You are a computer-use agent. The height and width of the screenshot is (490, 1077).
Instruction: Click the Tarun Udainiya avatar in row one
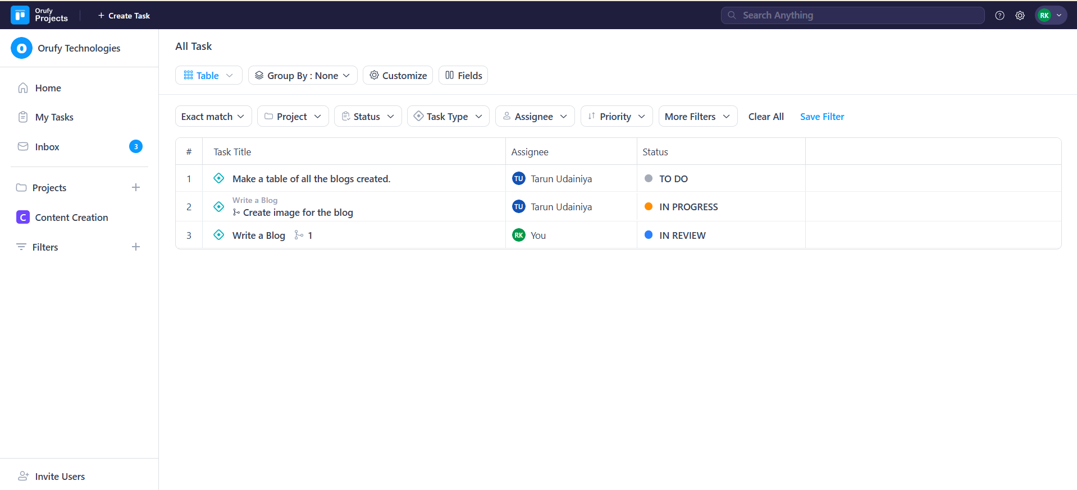click(518, 179)
